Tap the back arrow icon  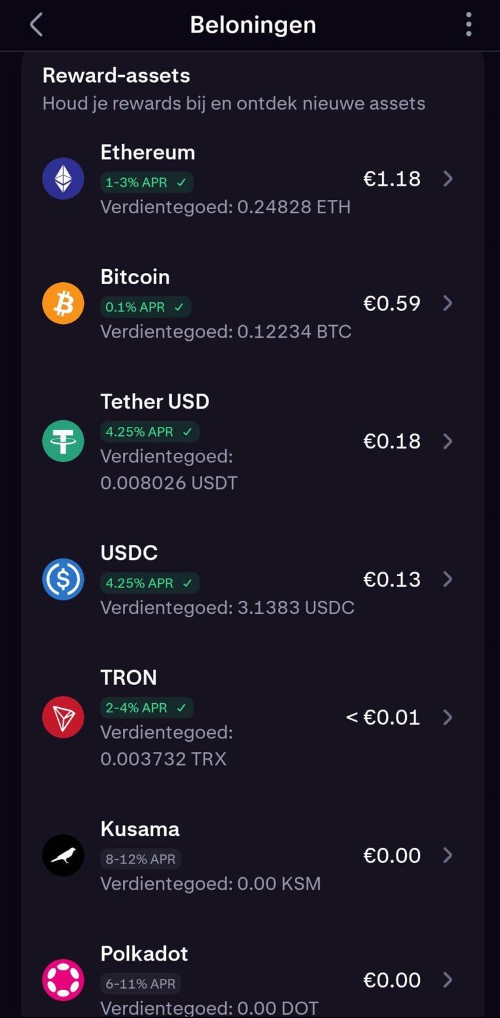coord(36,25)
